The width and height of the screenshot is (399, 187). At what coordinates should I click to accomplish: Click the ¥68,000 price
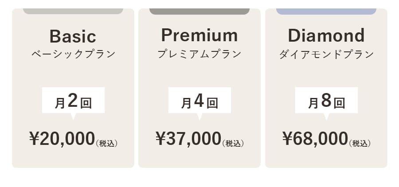point(316,139)
